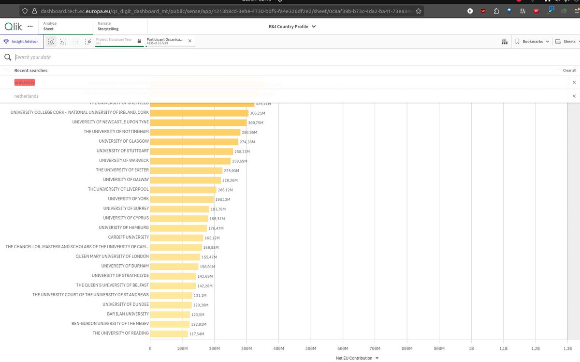Viewport: 580px width, 362px height.
Task: Click label UNIVERSITY OF HAMBURG
Action: pyautogui.click(x=124, y=227)
